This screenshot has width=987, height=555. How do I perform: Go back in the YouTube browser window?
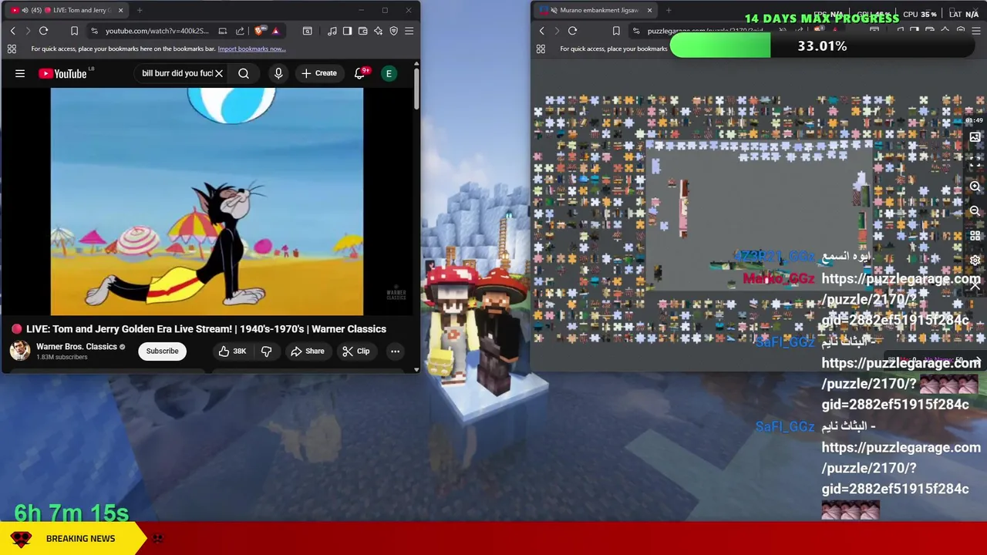12,31
